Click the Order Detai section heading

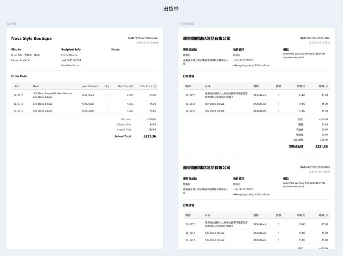tap(19, 76)
